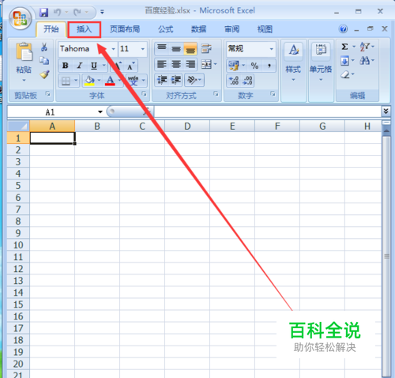395x378 pixels.
Task: Apply comma thousands separator style
Action: click(x=269, y=66)
